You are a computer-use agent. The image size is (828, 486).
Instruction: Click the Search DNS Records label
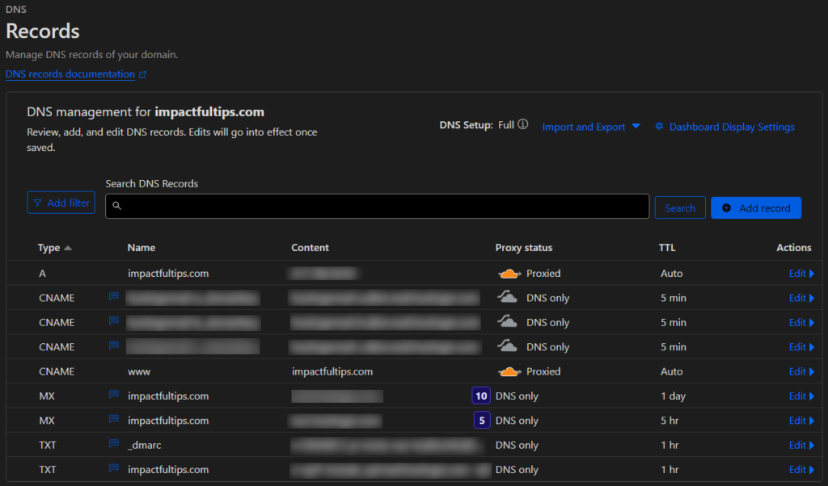point(151,183)
